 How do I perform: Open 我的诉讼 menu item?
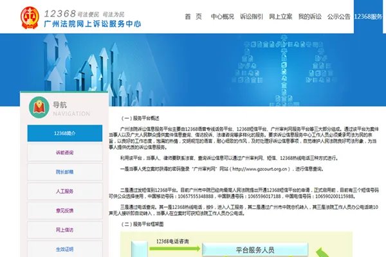click(x=309, y=16)
